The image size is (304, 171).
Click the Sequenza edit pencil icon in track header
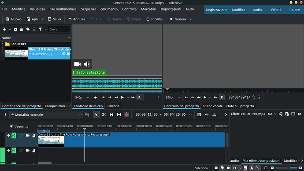pyautogui.click(x=11, y=126)
